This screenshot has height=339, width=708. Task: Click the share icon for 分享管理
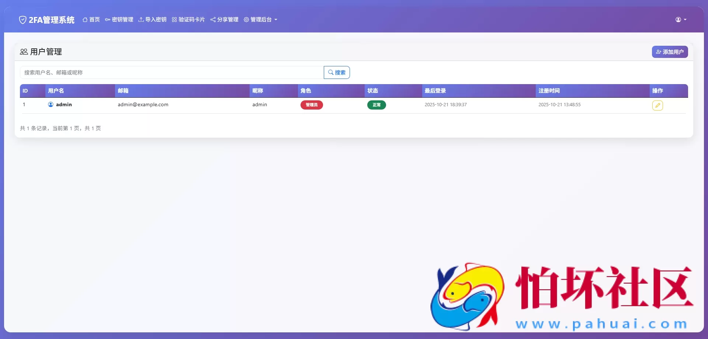(x=213, y=20)
